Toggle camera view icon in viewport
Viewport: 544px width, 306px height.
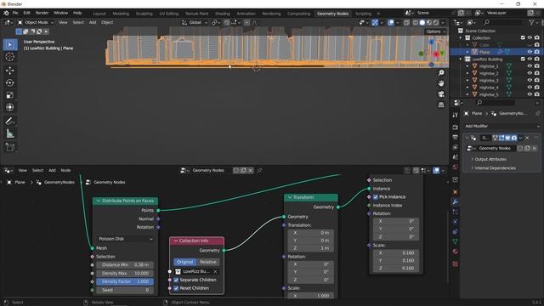point(441,94)
